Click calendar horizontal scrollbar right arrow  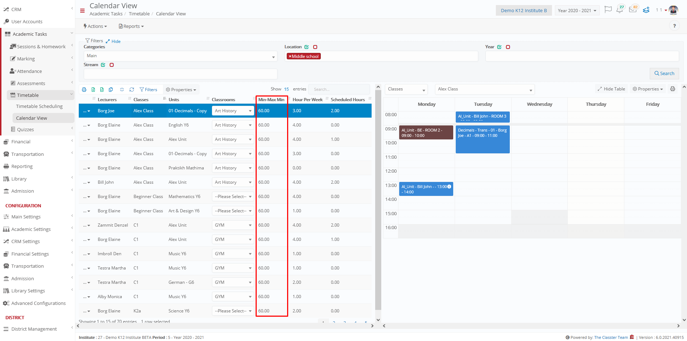678,326
